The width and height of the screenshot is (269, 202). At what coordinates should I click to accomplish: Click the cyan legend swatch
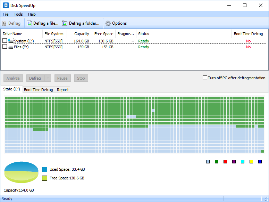(243, 162)
